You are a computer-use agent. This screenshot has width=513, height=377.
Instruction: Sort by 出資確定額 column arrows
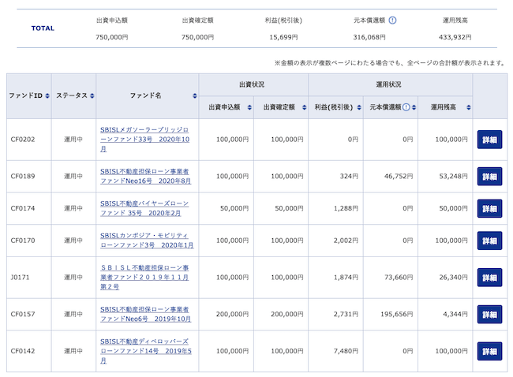[x=305, y=107]
